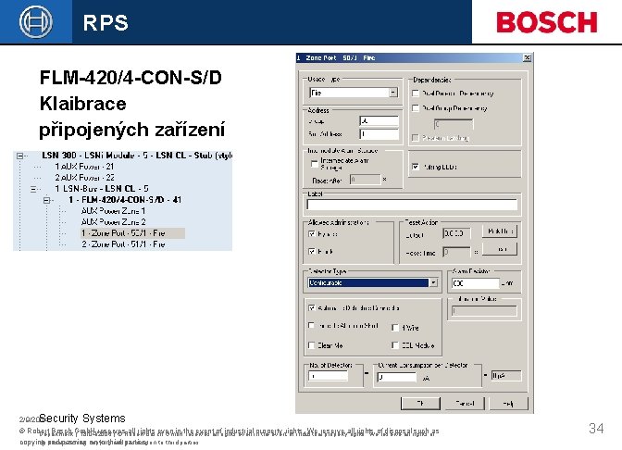Click the Cancel button
Screen dimensions: 622x450
(x=465, y=403)
